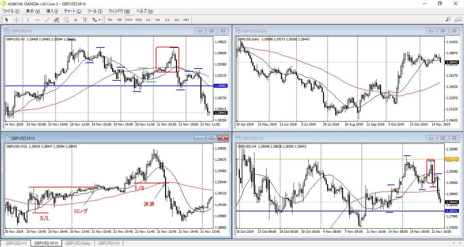Viewport: 464px width, 247px height.
Task: Click the 1.31620 price on Daily axis
Action: [452, 42]
